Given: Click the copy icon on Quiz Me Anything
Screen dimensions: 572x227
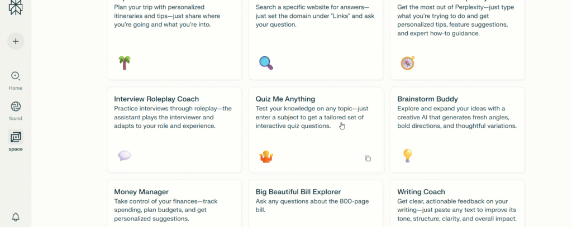Looking at the screenshot, I should tap(368, 158).
